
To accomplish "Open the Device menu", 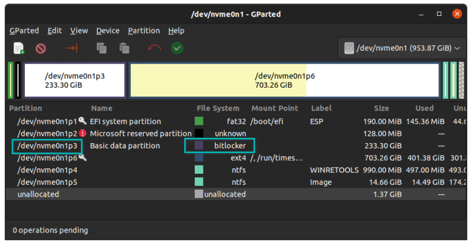I will click(107, 31).
